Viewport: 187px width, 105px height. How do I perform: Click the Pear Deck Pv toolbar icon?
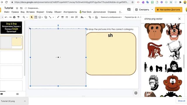pos(82,17)
